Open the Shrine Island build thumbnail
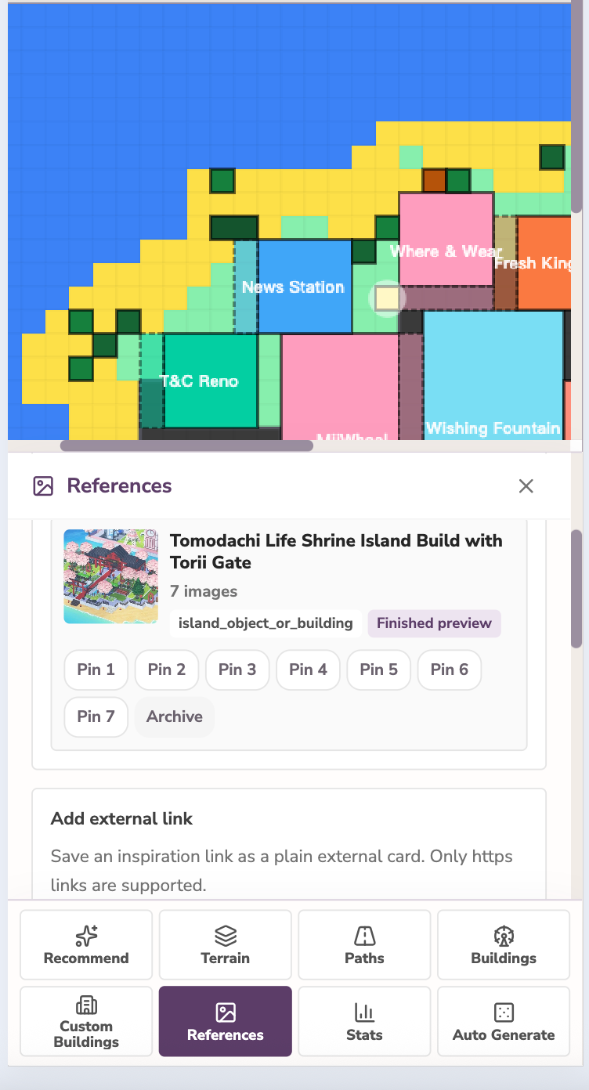 click(x=111, y=577)
